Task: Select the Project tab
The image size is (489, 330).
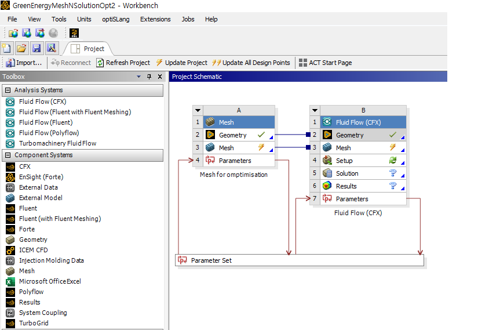Action: [87, 49]
